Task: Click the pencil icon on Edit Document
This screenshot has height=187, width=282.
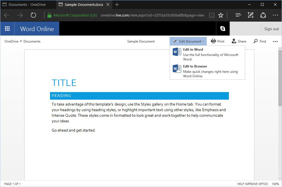Action: coord(175,41)
